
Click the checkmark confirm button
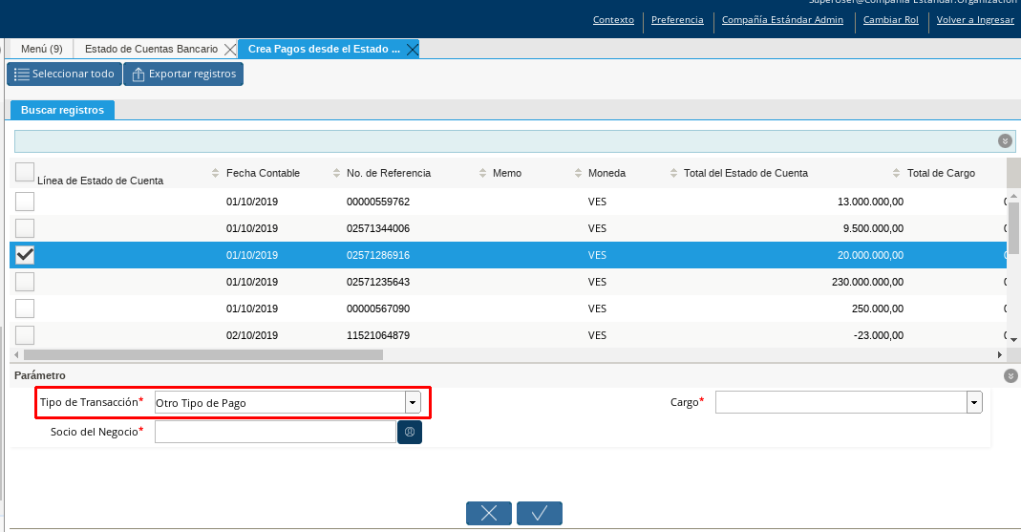pyautogui.click(x=539, y=513)
